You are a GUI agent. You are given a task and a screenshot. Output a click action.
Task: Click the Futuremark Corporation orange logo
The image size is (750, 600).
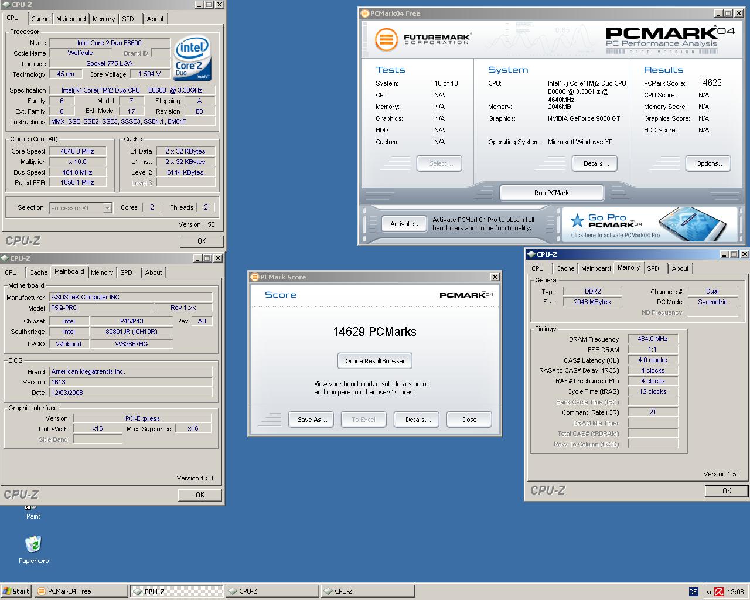[x=386, y=40]
